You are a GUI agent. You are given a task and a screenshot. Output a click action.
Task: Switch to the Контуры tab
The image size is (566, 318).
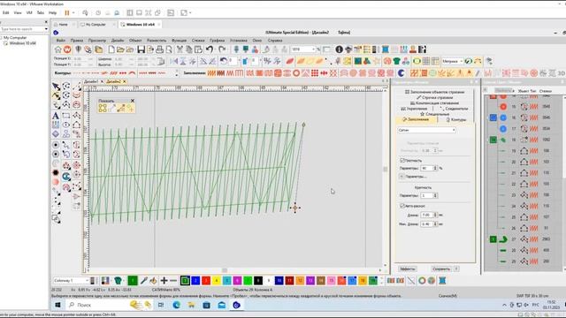tap(456, 120)
